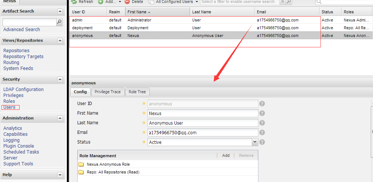Screen dimensions: 373x182
Task: Collapse the Security panel
Action: 60,79
